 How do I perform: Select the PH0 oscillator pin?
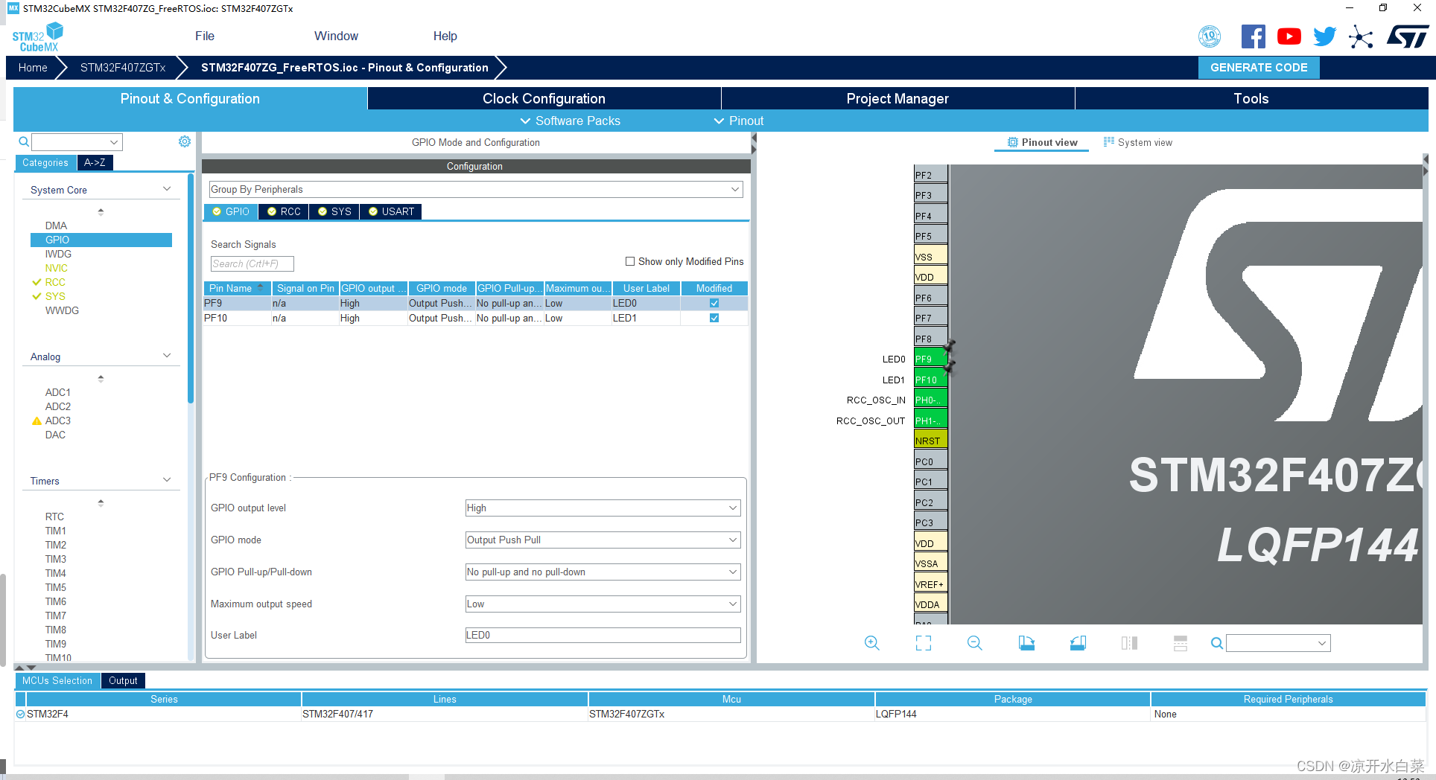tap(930, 400)
